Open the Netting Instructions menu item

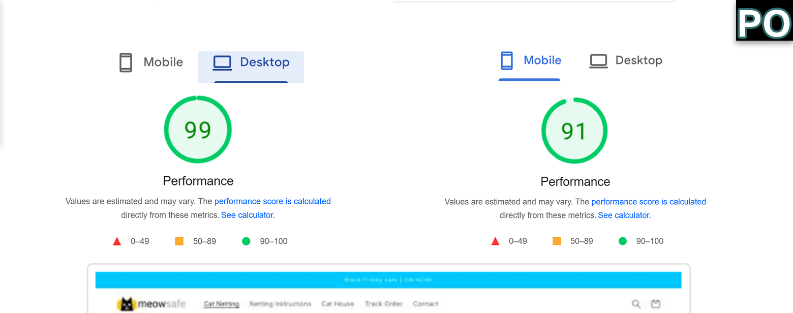(x=280, y=304)
